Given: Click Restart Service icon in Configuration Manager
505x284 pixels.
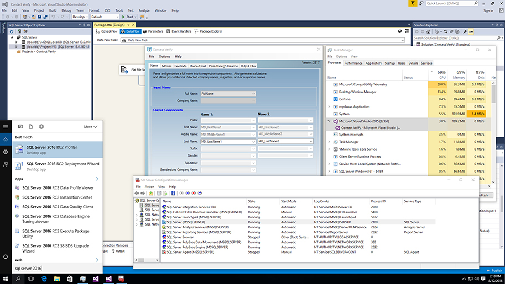Looking at the screenshot, I should tap(200, 194).
